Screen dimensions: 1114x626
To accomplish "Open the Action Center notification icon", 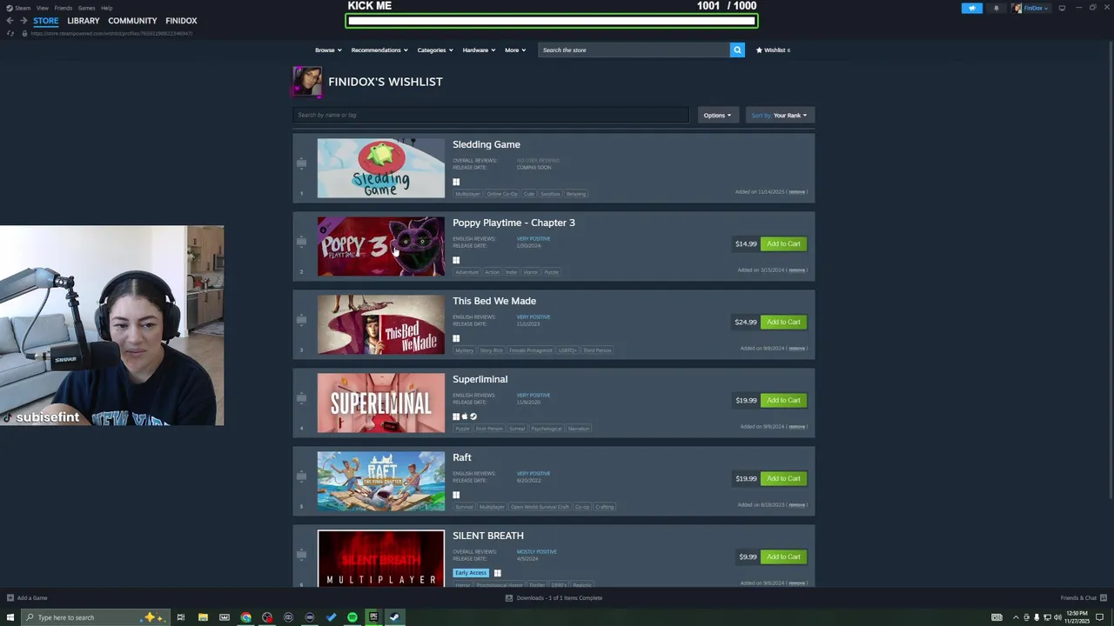I will pyautogui.click(x=1099, y=617).
